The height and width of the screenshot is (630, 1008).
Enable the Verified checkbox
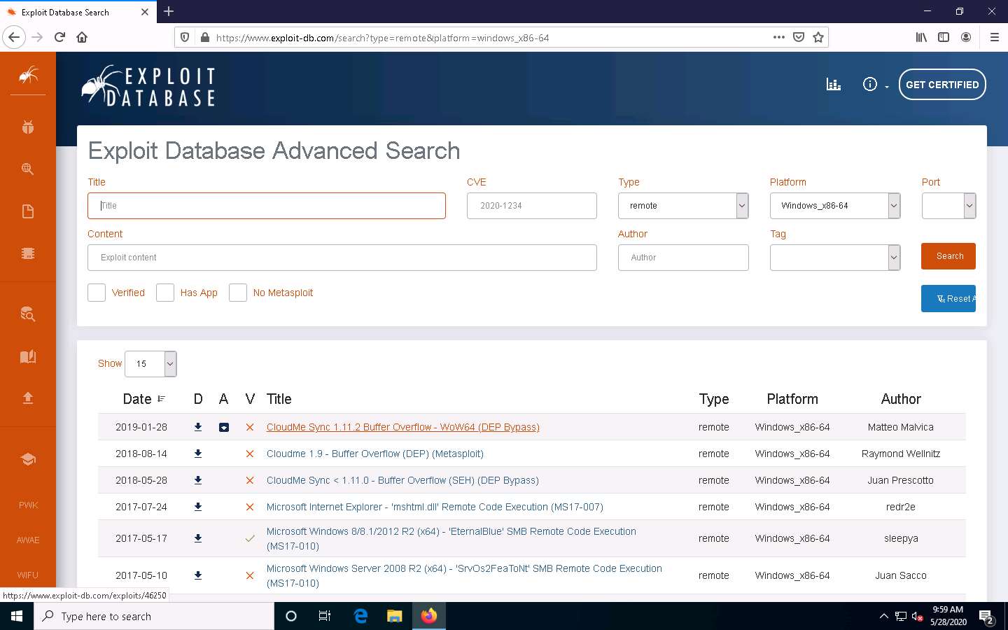pos(97,293)
